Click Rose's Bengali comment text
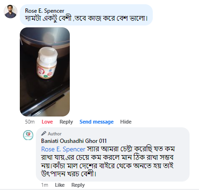Image resolution: width=199 pixels, height=191 pixels. pos(86,18)
